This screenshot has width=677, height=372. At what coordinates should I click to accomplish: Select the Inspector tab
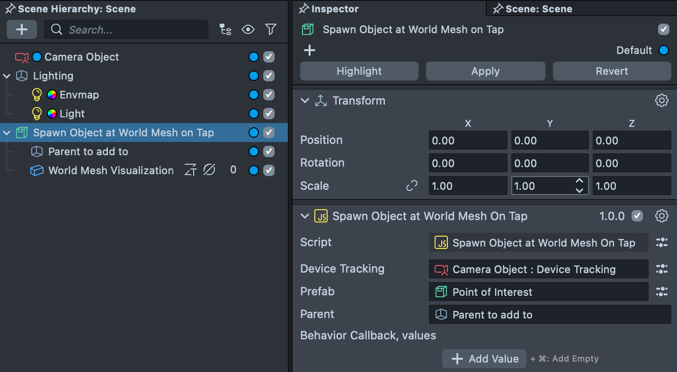pos(335,9)
